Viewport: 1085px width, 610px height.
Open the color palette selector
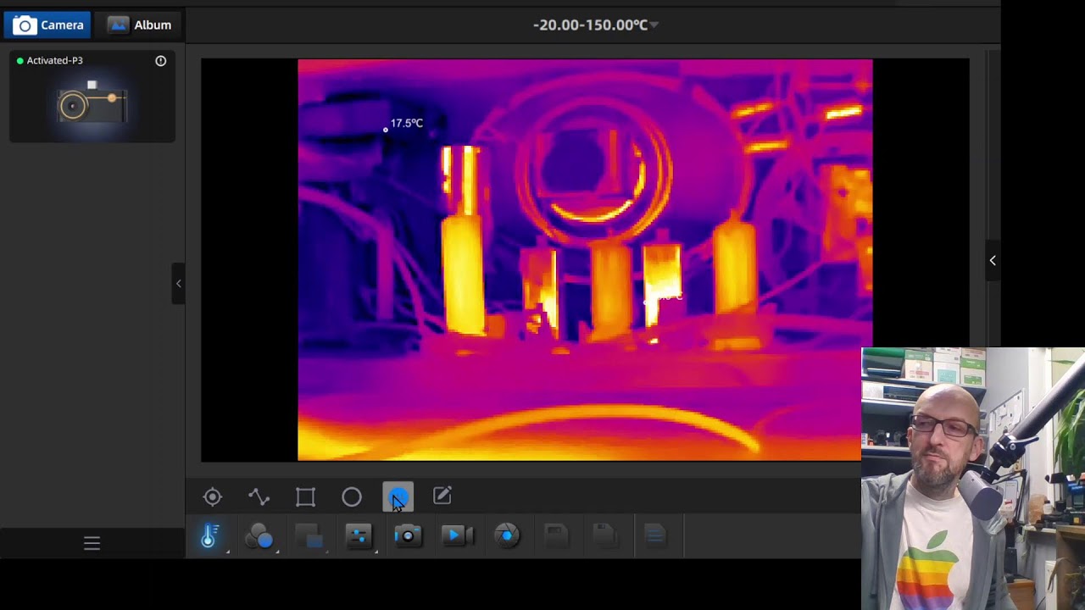pyautogui.click(x=259, y=536)
